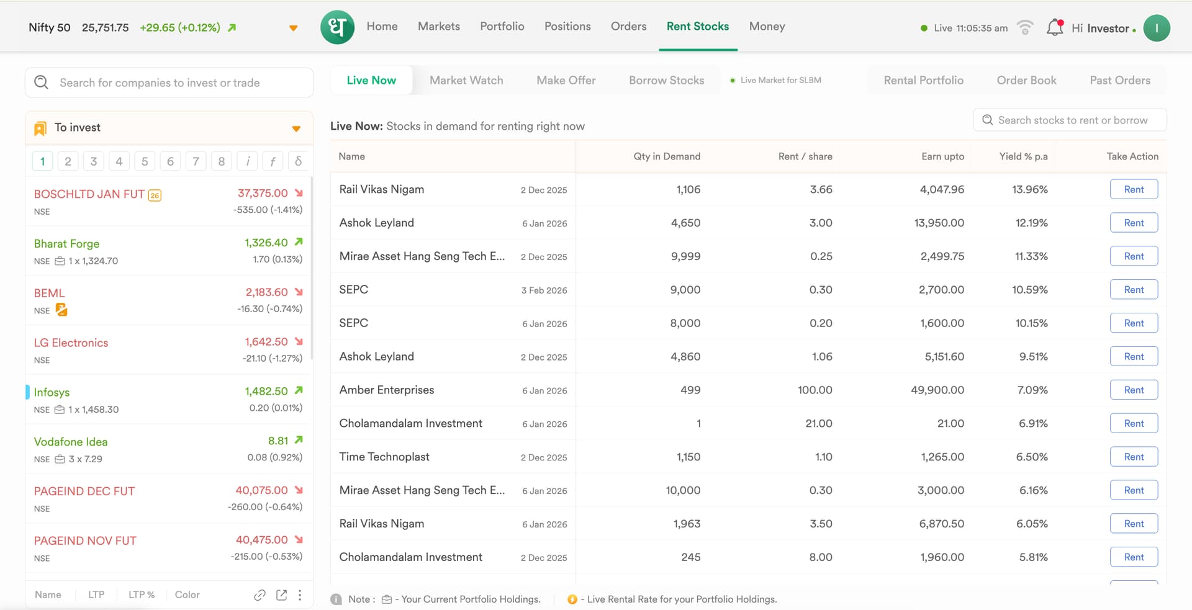Open the Borrow Stocks tab

click(x=666, y=81)
